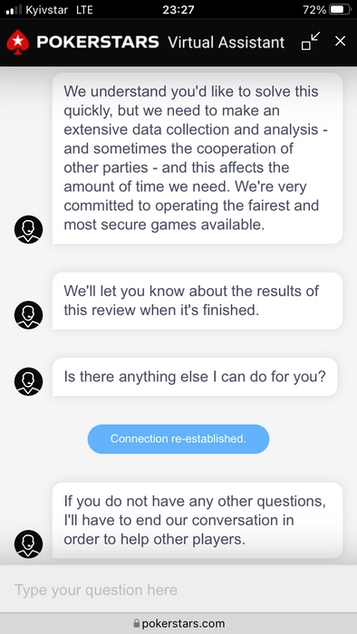Tap the pokerstars.com address bar

[x=178, y=623]
